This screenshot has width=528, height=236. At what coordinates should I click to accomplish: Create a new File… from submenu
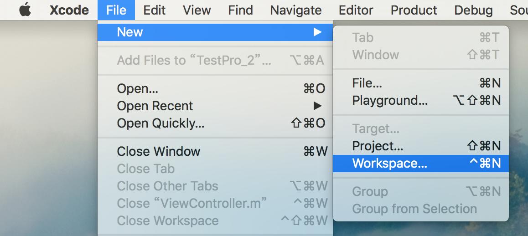420,83
